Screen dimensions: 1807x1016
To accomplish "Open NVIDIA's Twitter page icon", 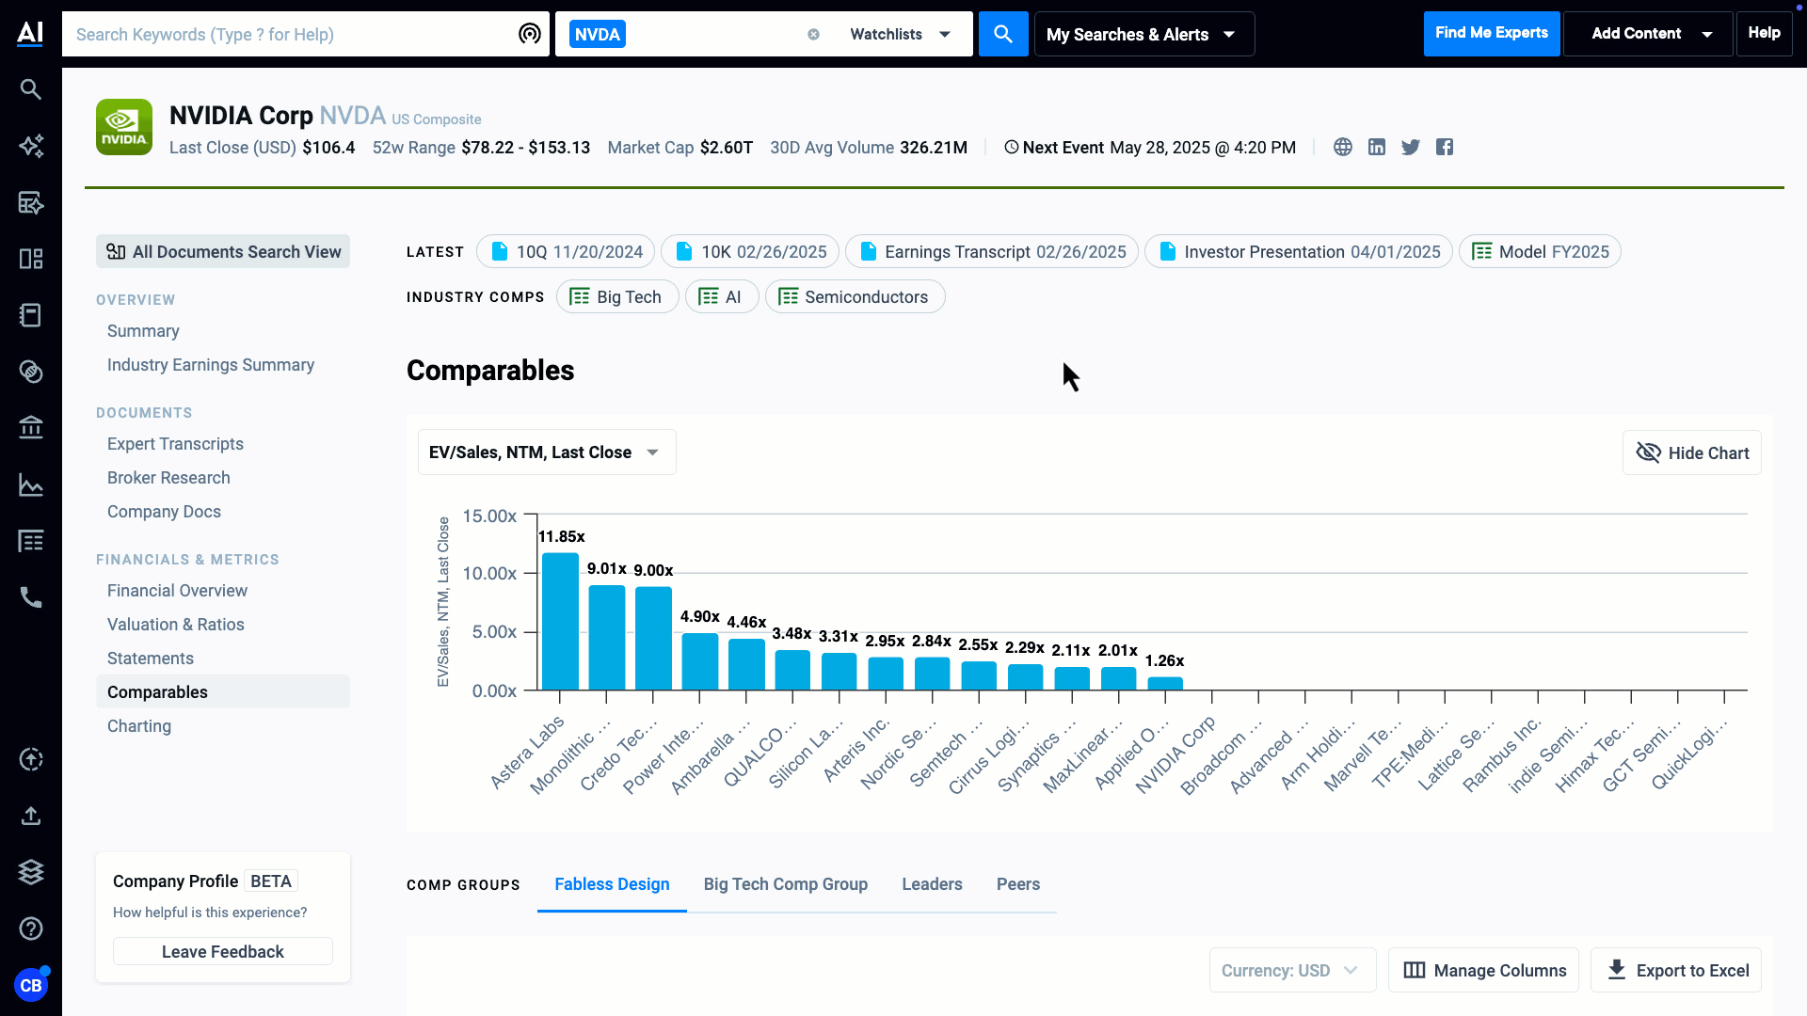I will pos(1410,147).
